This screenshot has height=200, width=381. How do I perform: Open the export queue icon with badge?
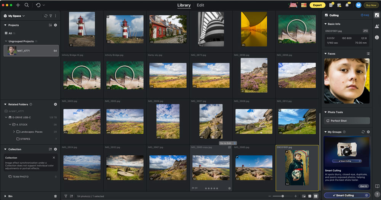coord(331,5)
